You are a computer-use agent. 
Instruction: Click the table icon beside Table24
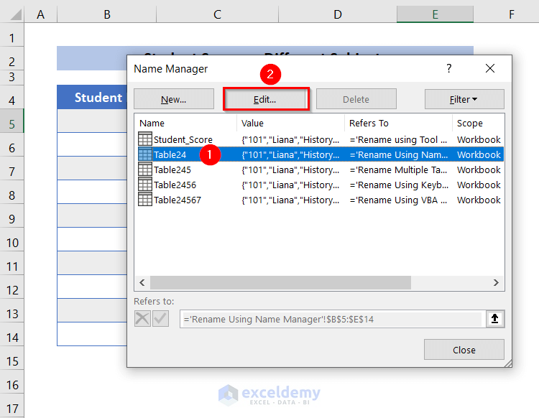(x=144, y=154)
